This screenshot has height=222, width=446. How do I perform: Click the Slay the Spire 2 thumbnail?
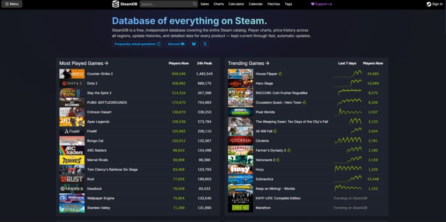72,93
